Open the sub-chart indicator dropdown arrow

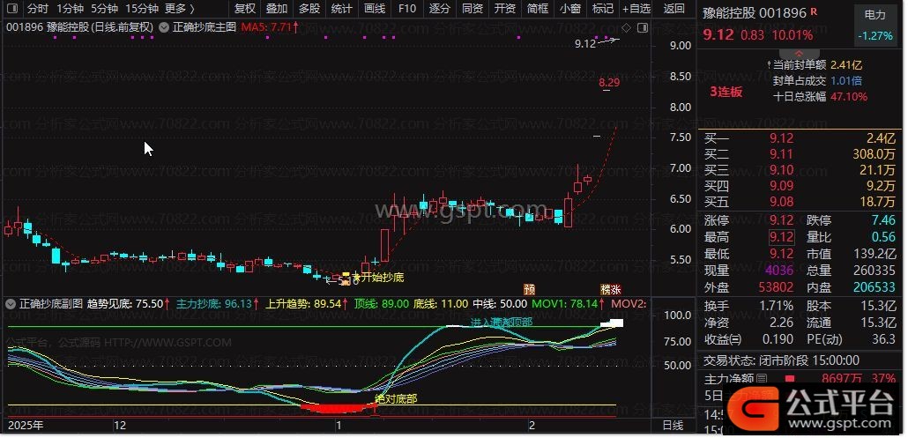[11, 304]
